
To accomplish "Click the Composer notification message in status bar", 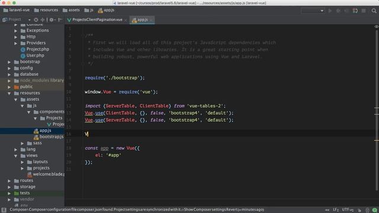I will (137, 209).
